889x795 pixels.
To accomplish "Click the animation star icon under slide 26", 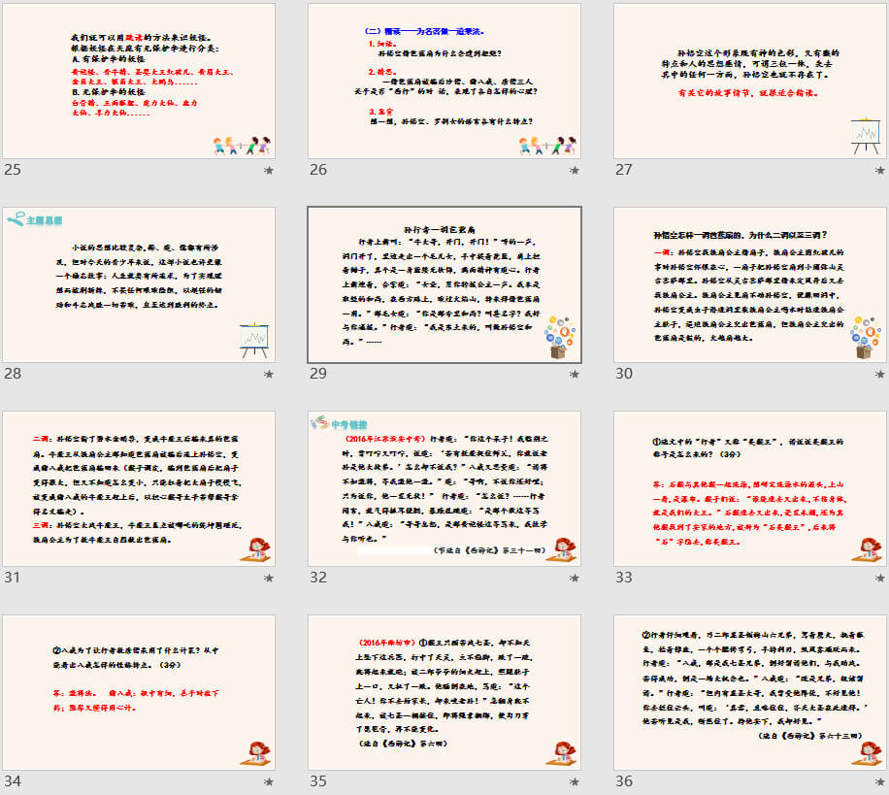I will point(575,170).
